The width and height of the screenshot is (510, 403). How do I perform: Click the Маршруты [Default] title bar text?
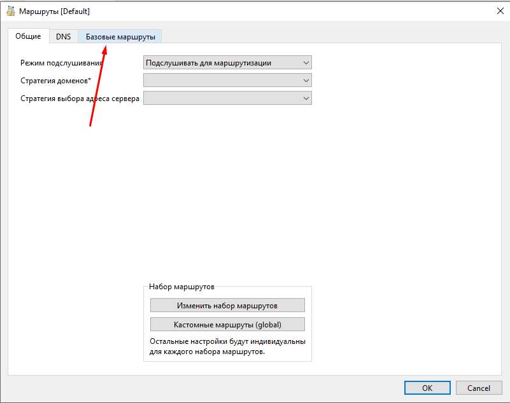point(54,11)
